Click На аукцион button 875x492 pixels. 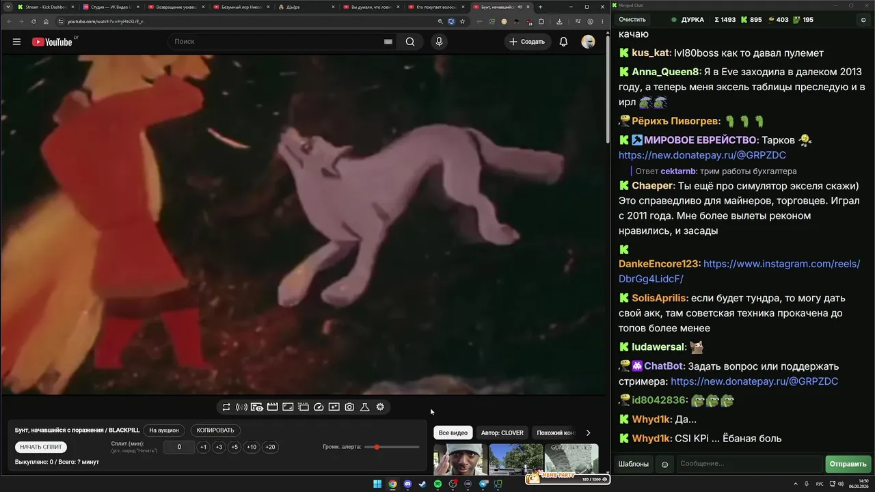coord(164,430)
